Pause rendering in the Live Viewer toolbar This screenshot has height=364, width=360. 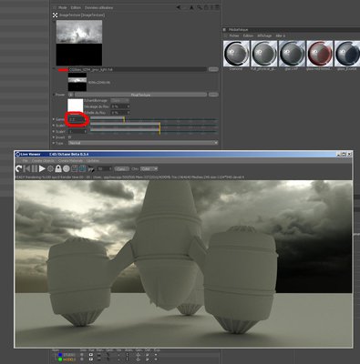pos(35,168)
